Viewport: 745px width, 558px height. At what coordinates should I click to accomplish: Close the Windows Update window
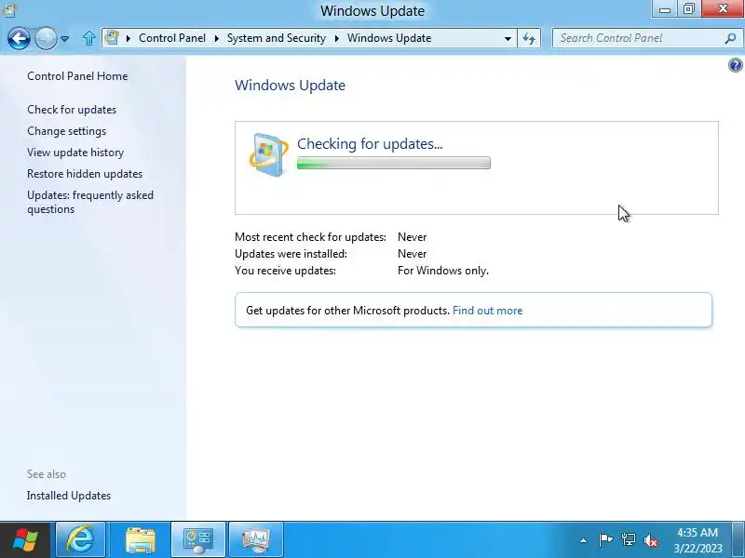coord(723,9)
